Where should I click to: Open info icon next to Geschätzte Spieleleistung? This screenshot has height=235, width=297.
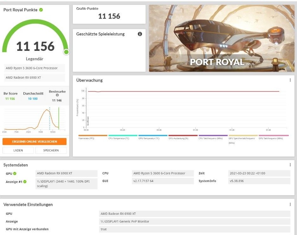coord(140,34)
